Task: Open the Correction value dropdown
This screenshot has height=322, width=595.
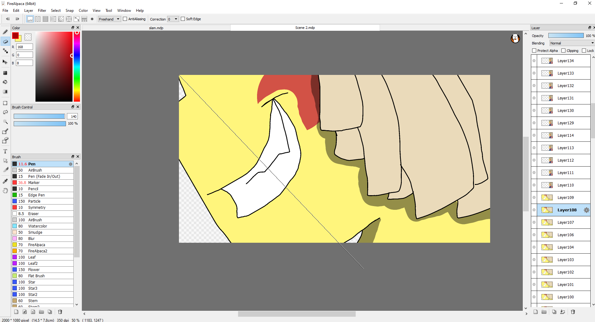Action: 173,19
